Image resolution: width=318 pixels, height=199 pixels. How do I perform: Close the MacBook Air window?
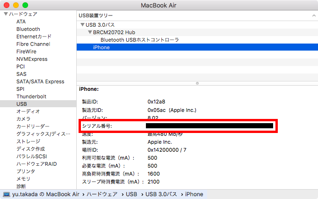pyautogui.click(x=7, y=5)
